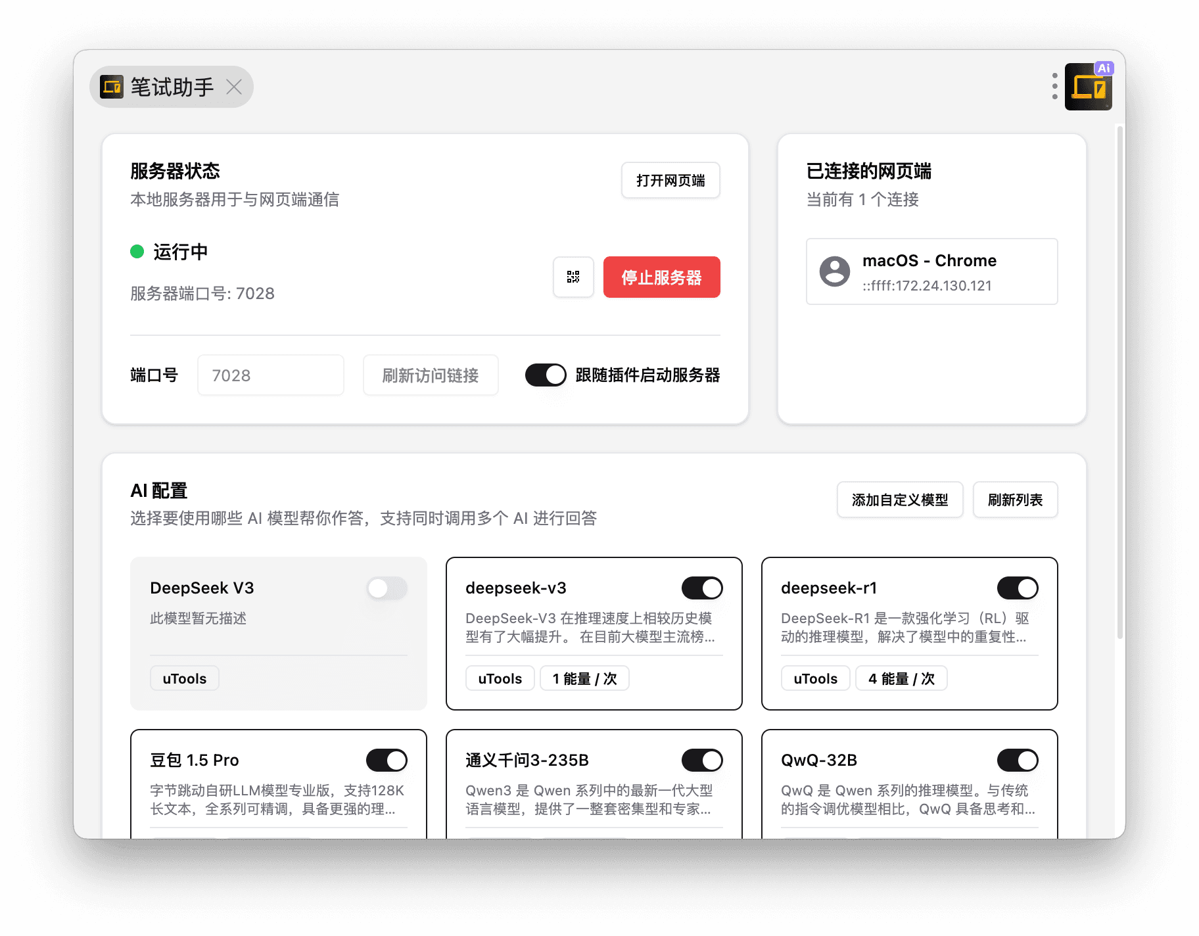The height and width of the screenshot is (936, 1199).
Task: Click the deepseek-r1 description text
Action: [905, 627]
